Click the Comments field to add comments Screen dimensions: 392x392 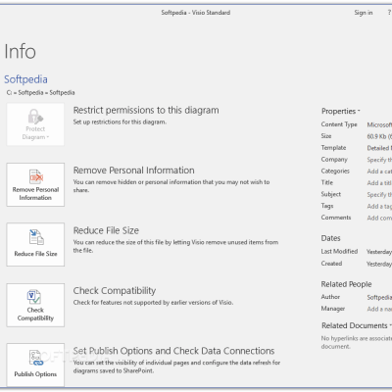[379, 218]
